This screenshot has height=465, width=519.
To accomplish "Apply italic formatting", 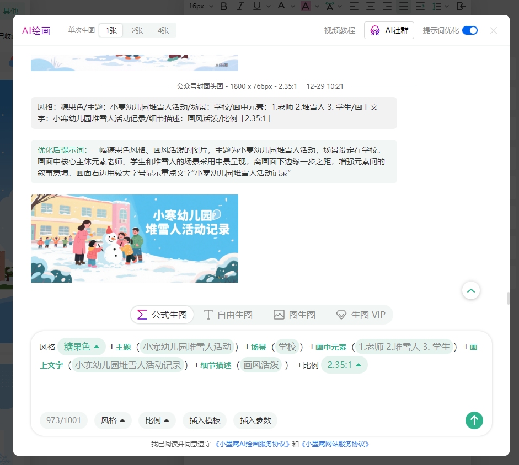I will point(239,6).
